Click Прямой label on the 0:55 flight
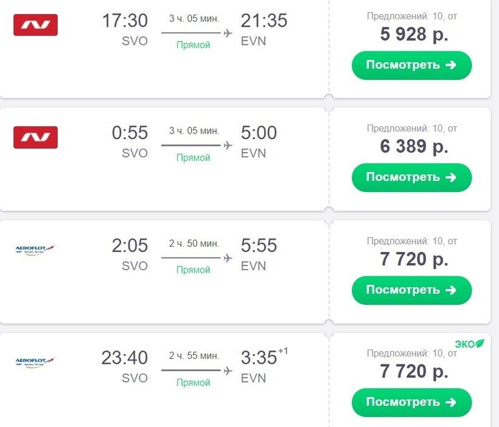This screenshot has height=427, width=499. coord(193,158)
